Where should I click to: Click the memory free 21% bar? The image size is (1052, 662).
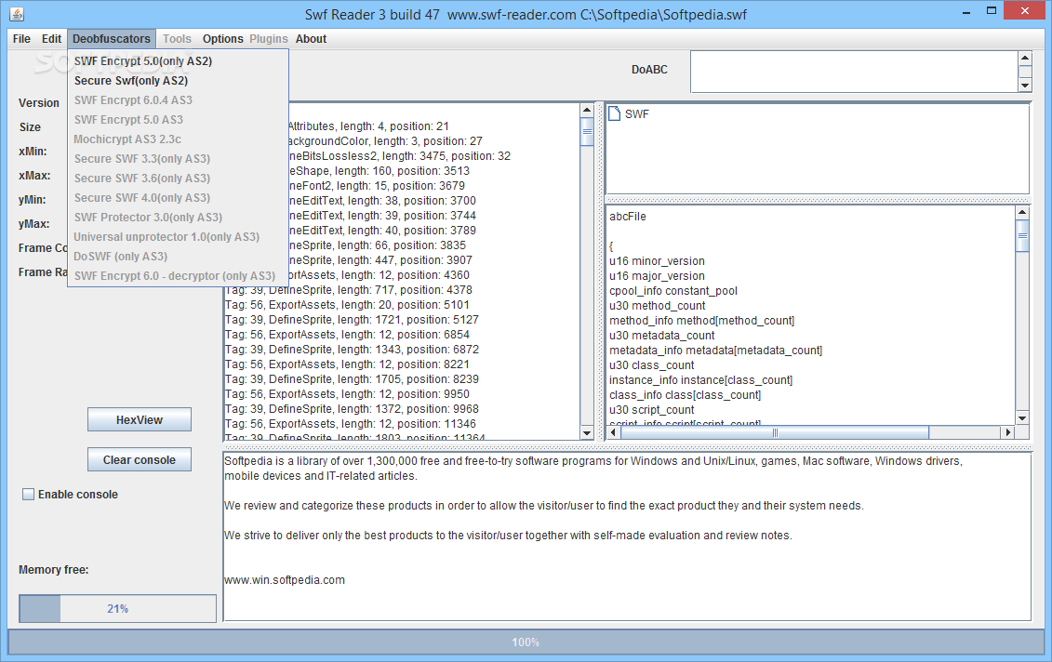click(x=117, y=608)
